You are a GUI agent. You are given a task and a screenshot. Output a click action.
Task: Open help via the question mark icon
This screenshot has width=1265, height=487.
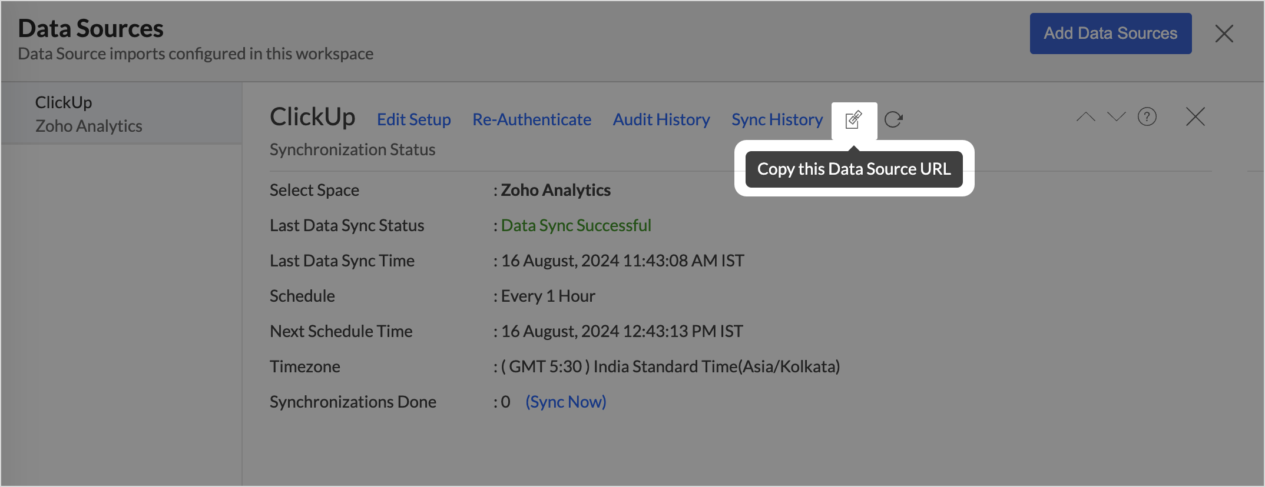coord(1147,117)
